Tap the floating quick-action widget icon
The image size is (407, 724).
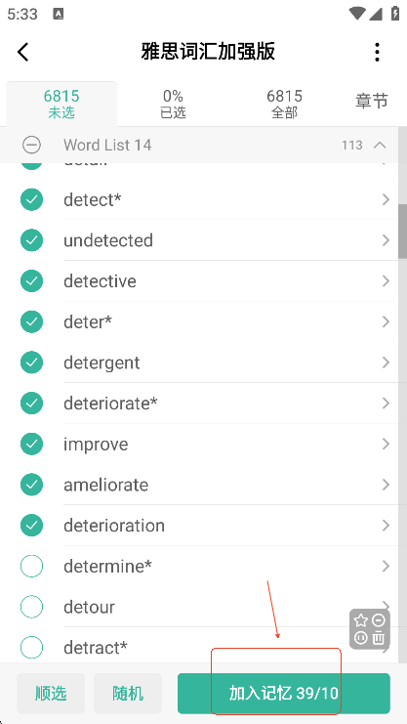370,628
